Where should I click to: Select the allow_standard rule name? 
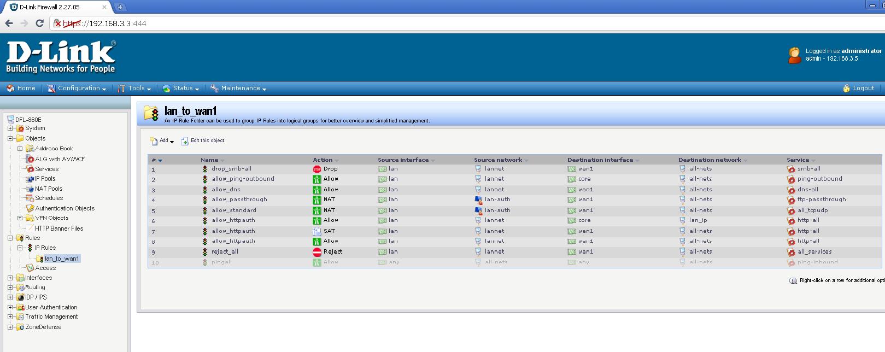click(234, 210)
